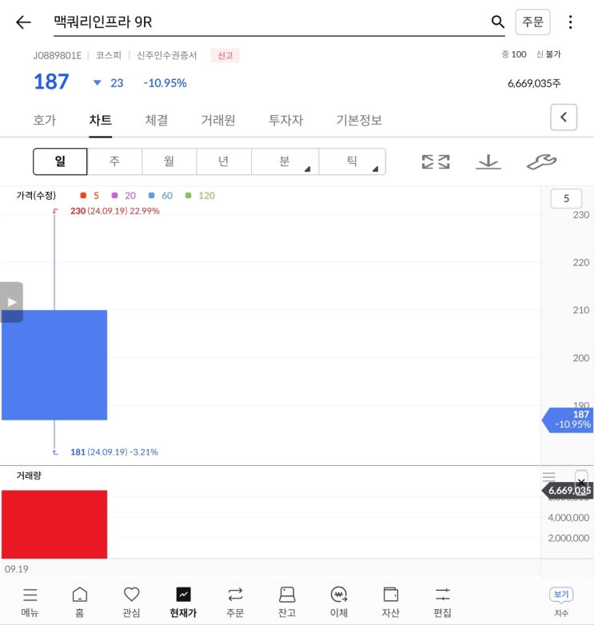The height and width of the screenshot is (625, 594).
Task: Open the three-dot more options menu
Action: [x=571, y=22]
